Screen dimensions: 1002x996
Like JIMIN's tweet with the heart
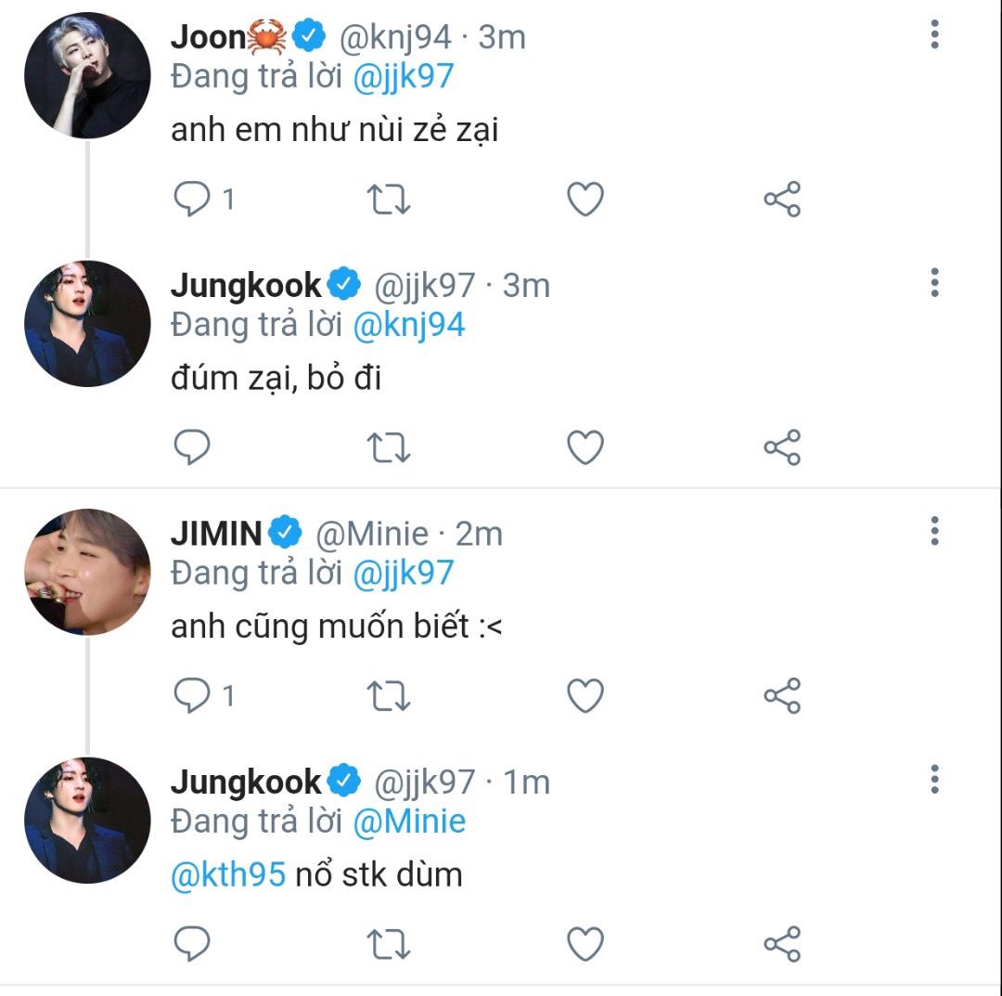coord(585,695)
